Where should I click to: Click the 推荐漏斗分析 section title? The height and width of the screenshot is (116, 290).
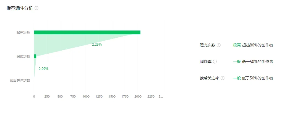(x=20, y=8)
